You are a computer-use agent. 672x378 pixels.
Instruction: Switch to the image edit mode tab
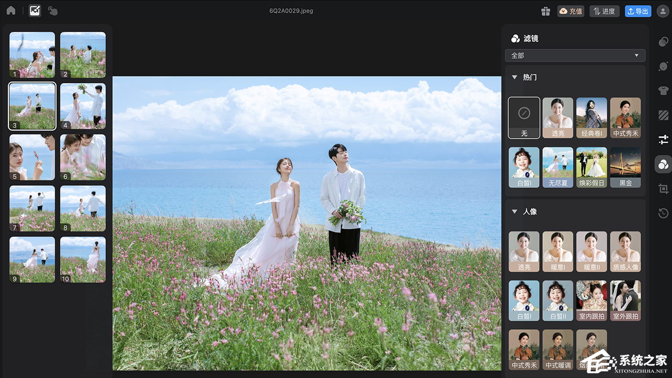(x=35, y=10)
